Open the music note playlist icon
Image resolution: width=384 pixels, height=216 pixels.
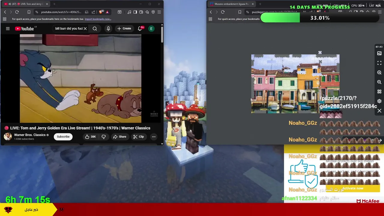point(129,12)
